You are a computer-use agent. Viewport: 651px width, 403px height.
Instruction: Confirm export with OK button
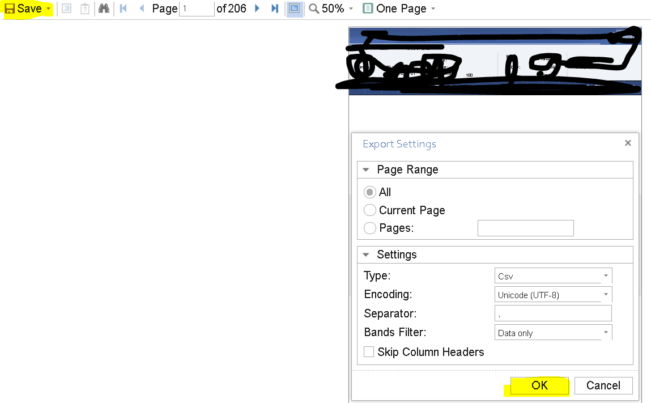point(540,385)
